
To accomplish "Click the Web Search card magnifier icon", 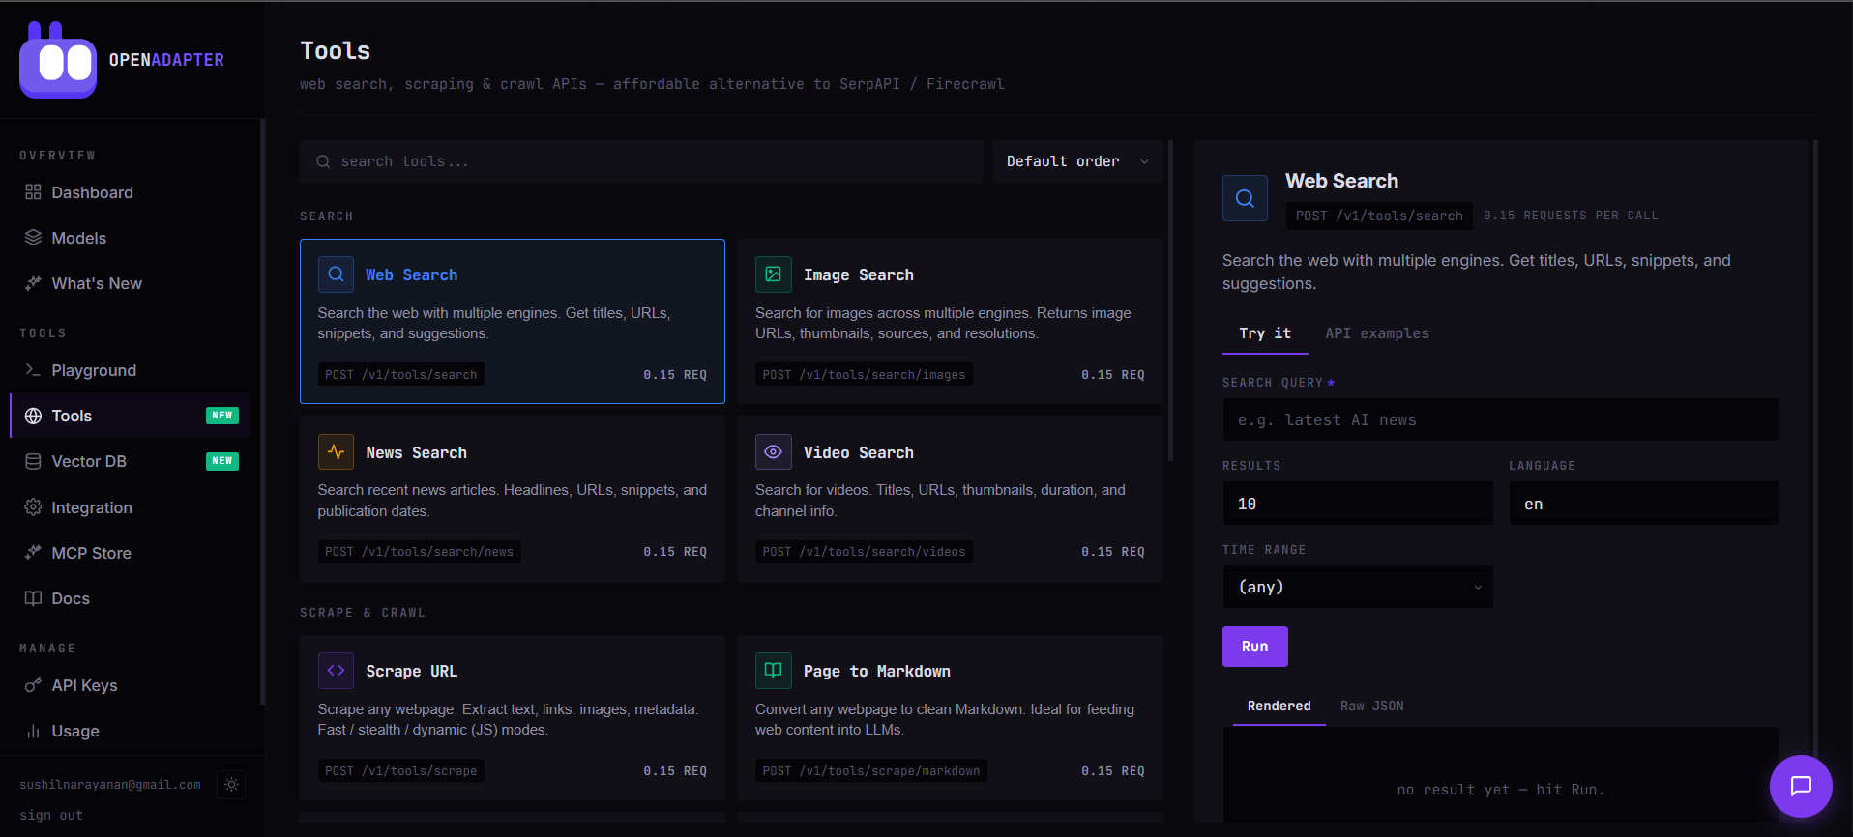I will point(336,274).
